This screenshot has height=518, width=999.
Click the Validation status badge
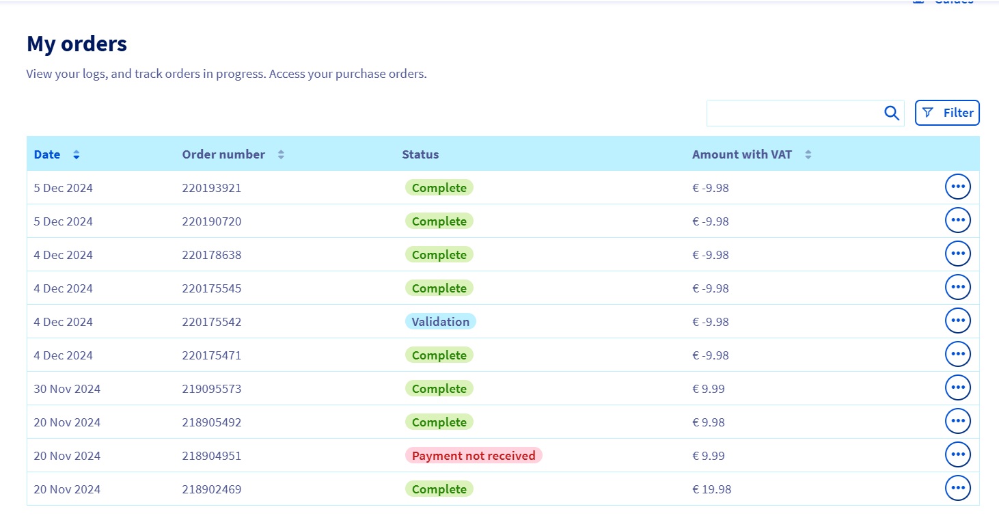pyautogui.click(x=441, y=321)
